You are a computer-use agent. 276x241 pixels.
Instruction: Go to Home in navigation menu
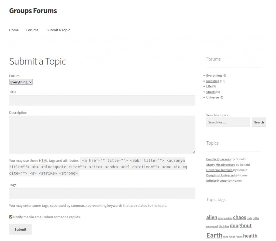pos(14,30)
